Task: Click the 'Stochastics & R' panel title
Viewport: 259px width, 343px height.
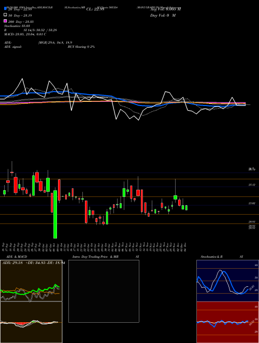Action: click(x=212, y=257)
